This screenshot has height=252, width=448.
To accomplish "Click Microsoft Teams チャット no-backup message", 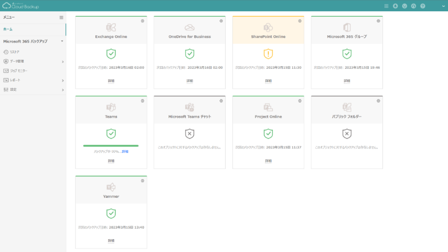I will [189, 147].
